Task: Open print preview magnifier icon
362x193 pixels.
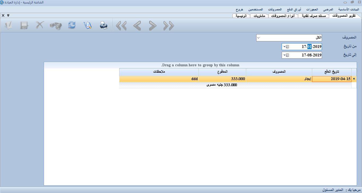Action: point(88,25)
